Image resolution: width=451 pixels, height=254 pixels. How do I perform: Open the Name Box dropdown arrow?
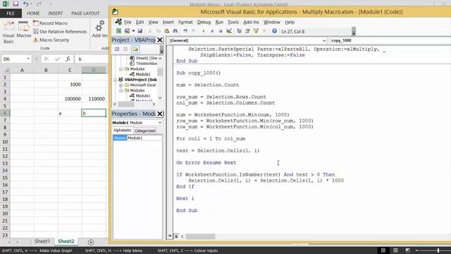point(28,59)
